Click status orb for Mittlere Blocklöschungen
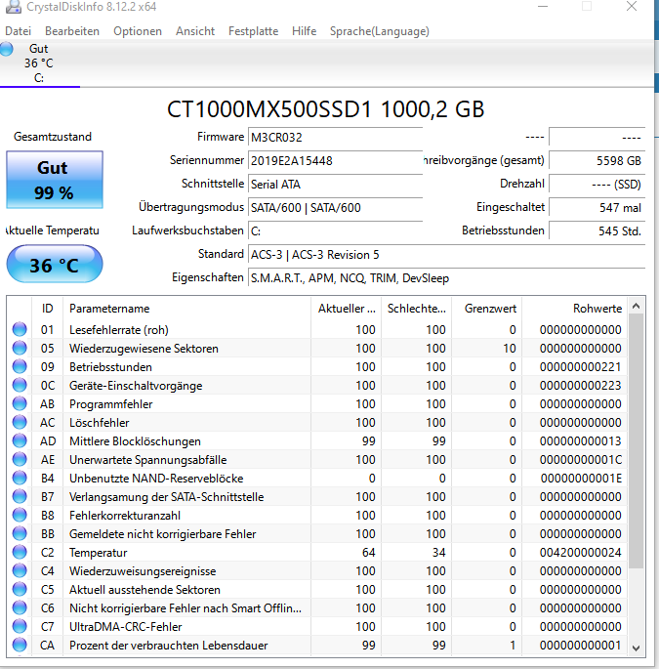Image resolution: width=659 pixels, height=669 pixels. [20, 440]
